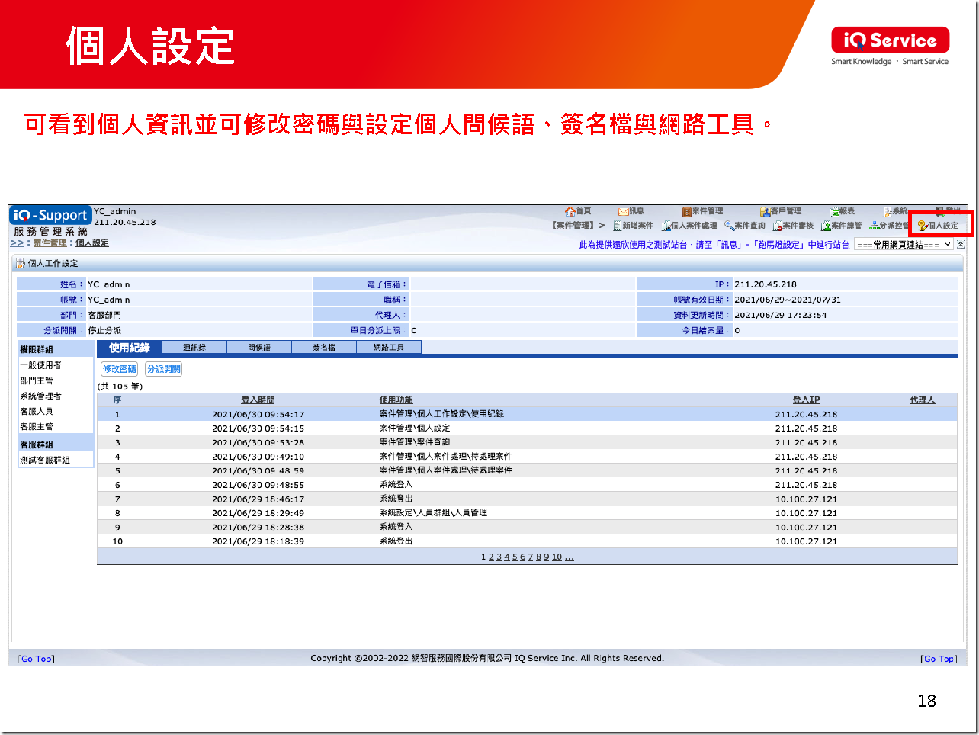Click the 停止分派 value text
Viewport: 979px width, 735px height.
click(x=104, y=330)
